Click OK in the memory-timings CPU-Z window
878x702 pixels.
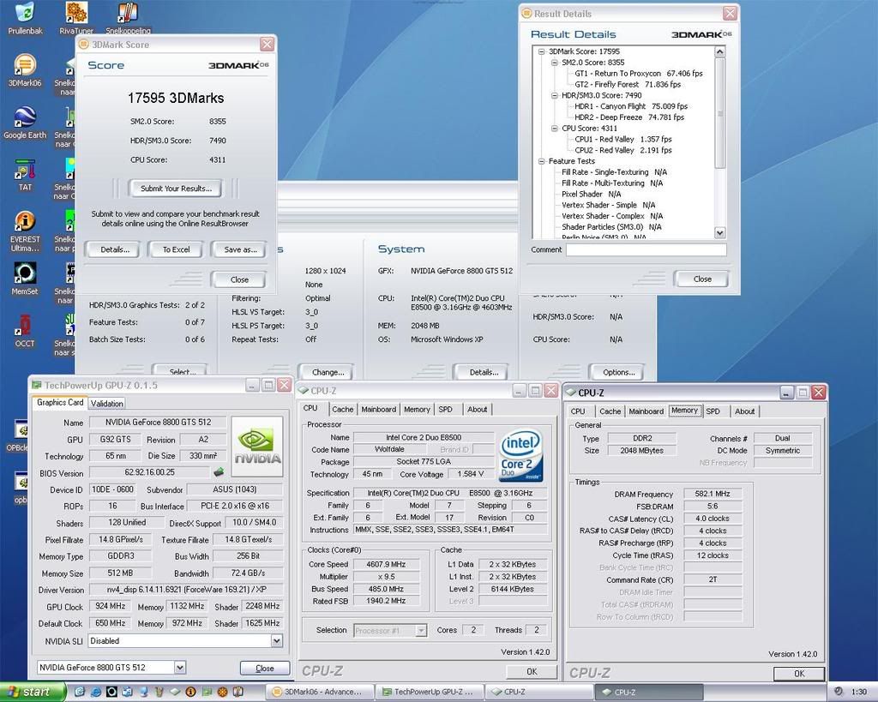pyautogui.click(x=799, y=674)
